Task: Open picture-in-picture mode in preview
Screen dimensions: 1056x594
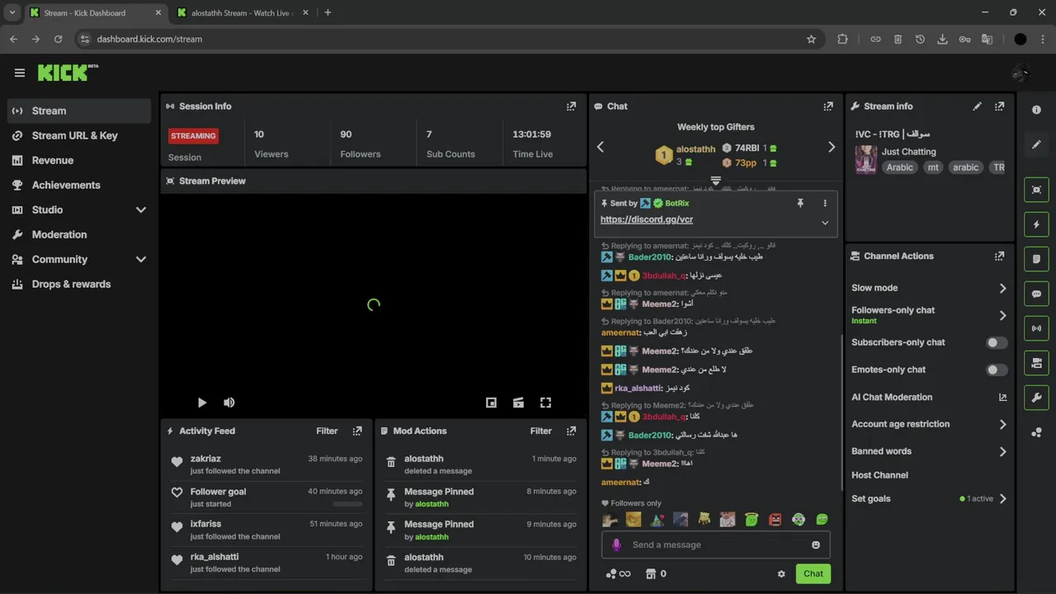Action: click(x=491, y=403)
